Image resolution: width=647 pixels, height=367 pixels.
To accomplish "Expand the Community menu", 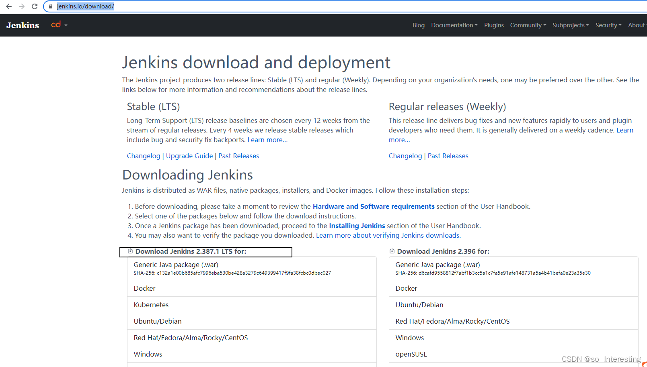I will tap(526, 25).
